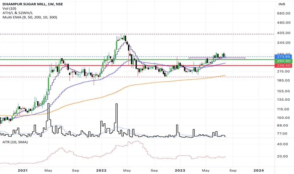This screenshot has height=174, width=294.
Task: Click the green 260.90 price label
Action: [x=283, y=61]
